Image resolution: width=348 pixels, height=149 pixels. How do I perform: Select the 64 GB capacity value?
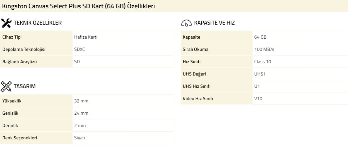[260, 37]
